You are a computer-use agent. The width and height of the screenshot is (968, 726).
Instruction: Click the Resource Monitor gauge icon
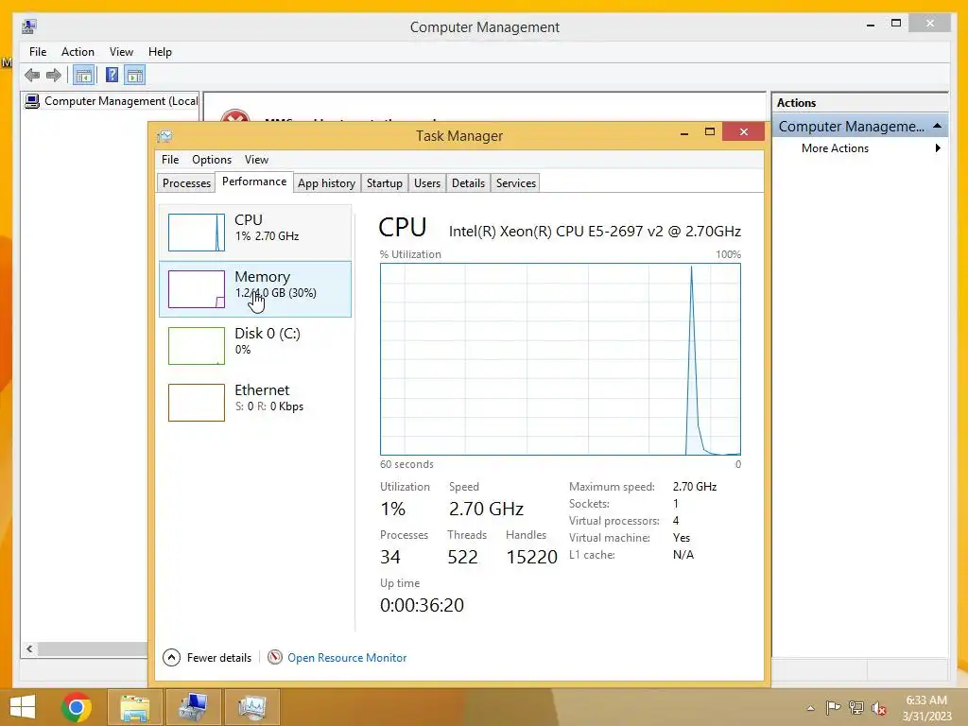coord(275,658)
